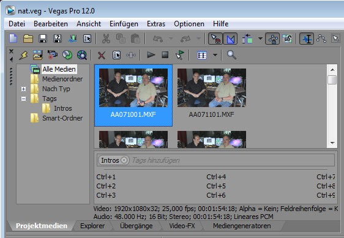
Task: Create a new project with the blank page icon
Action: [x=13, y=39]
